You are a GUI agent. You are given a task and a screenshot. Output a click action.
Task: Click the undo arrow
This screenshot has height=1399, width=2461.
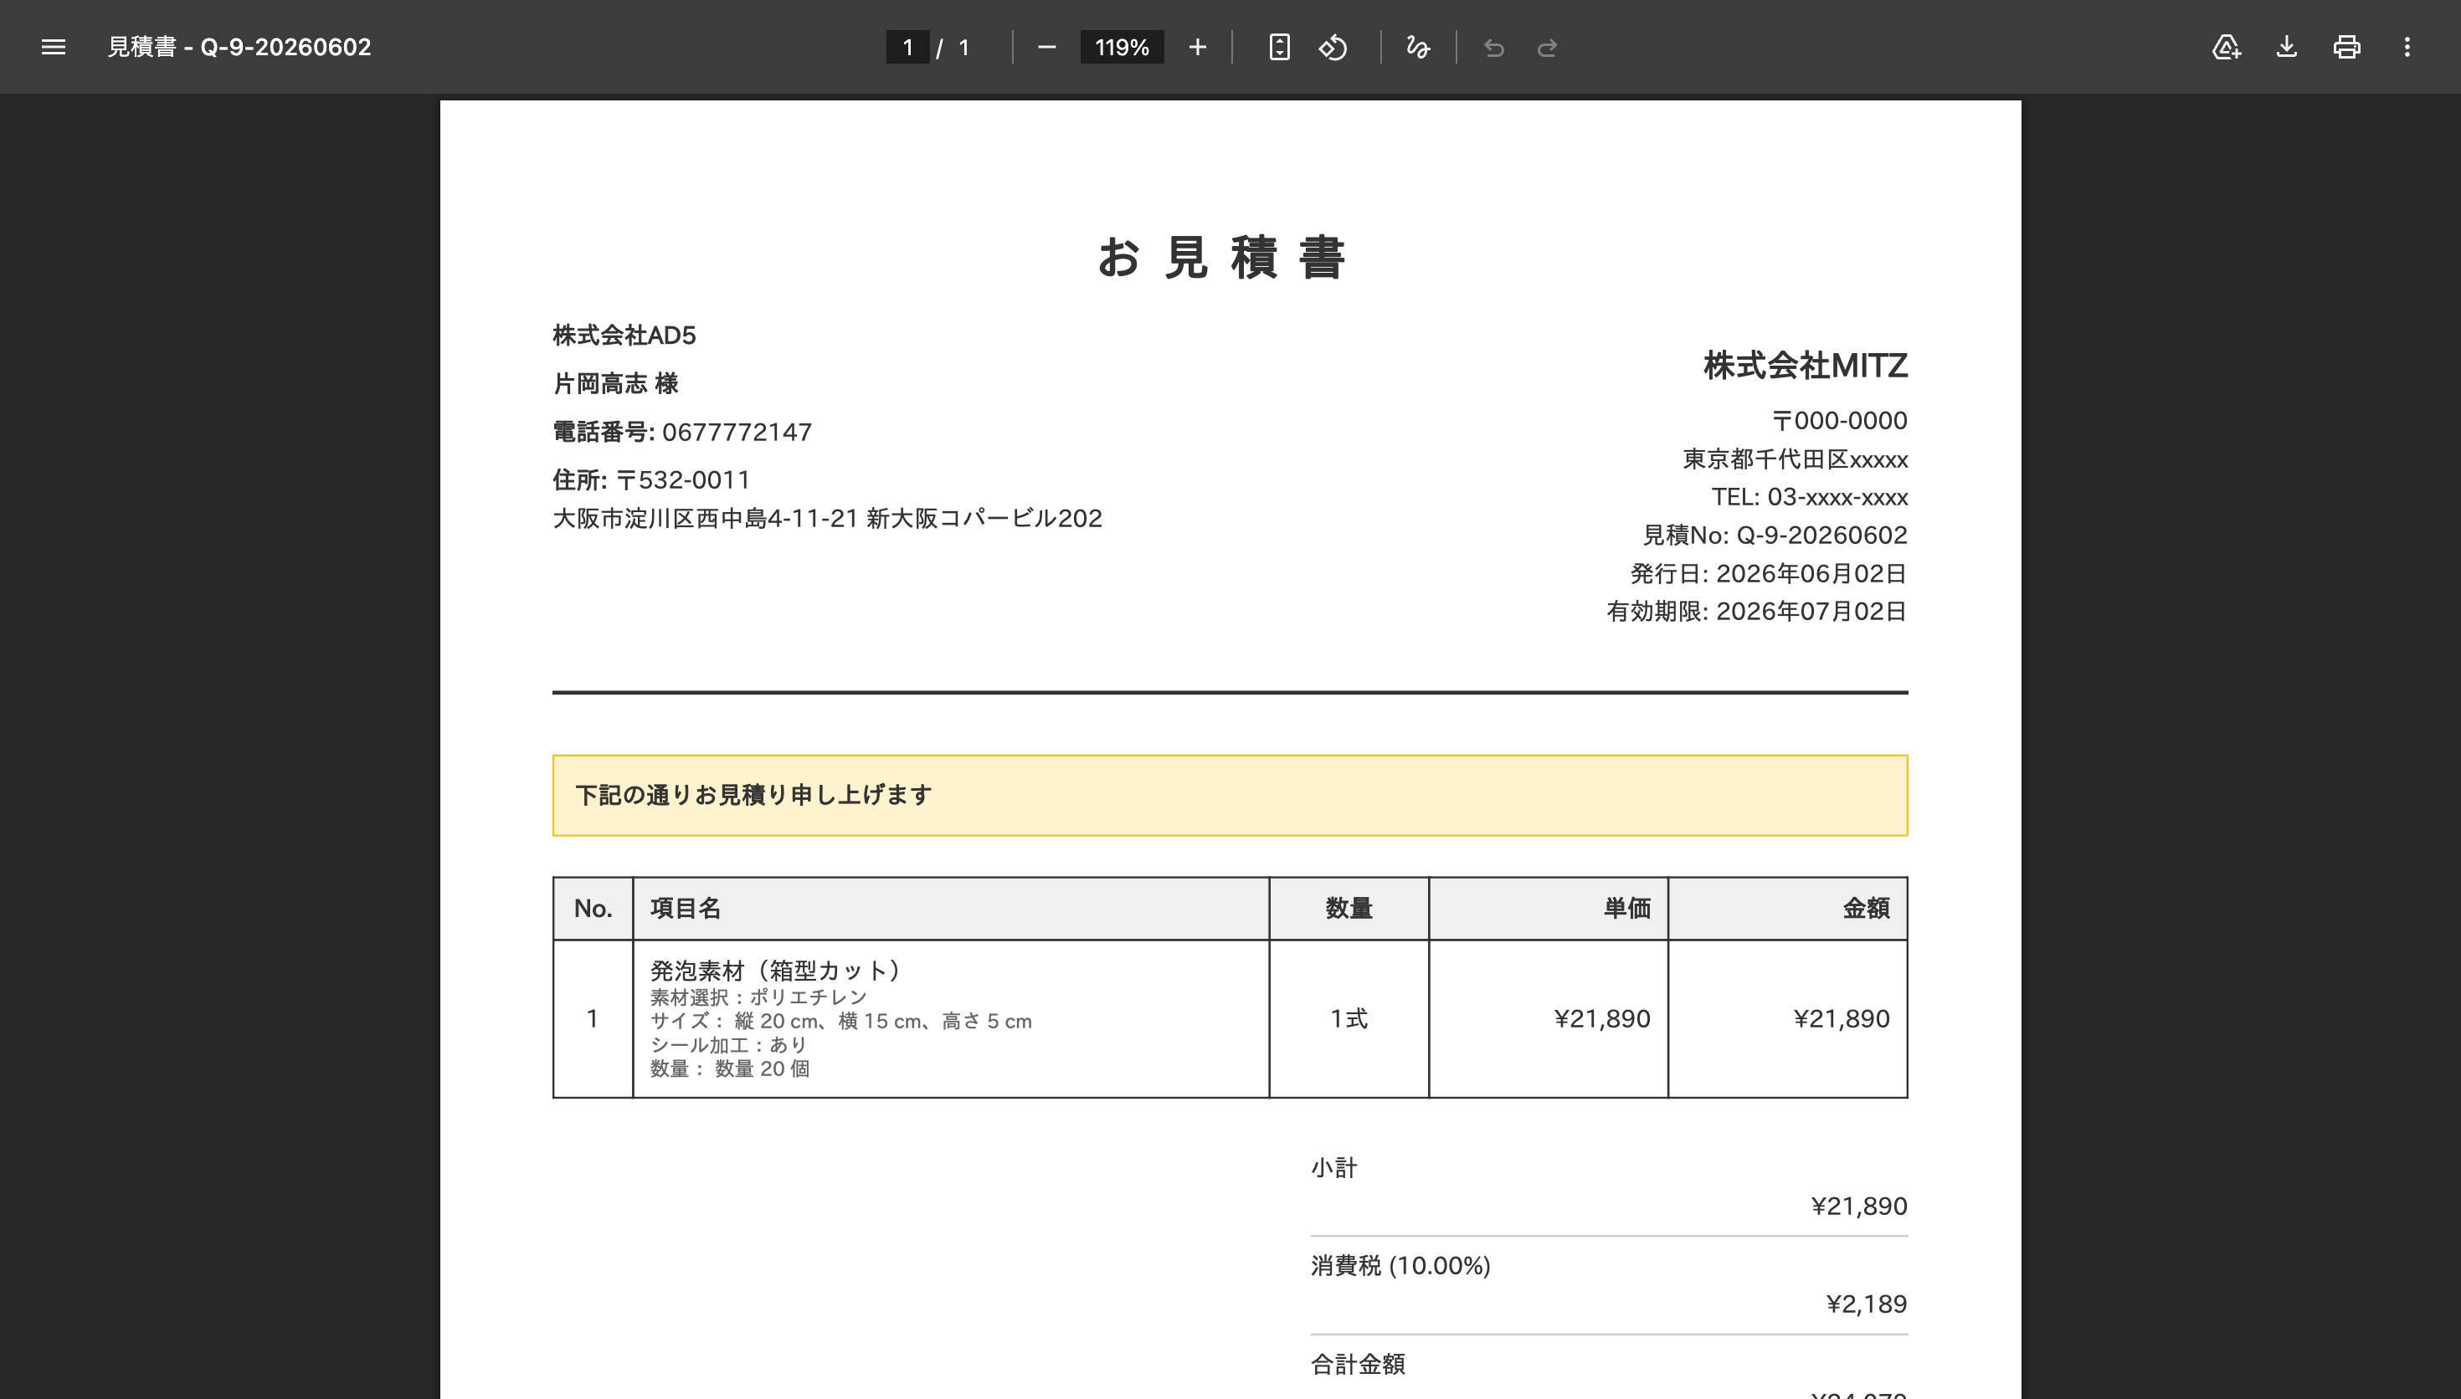click(x=1493, y=47)
